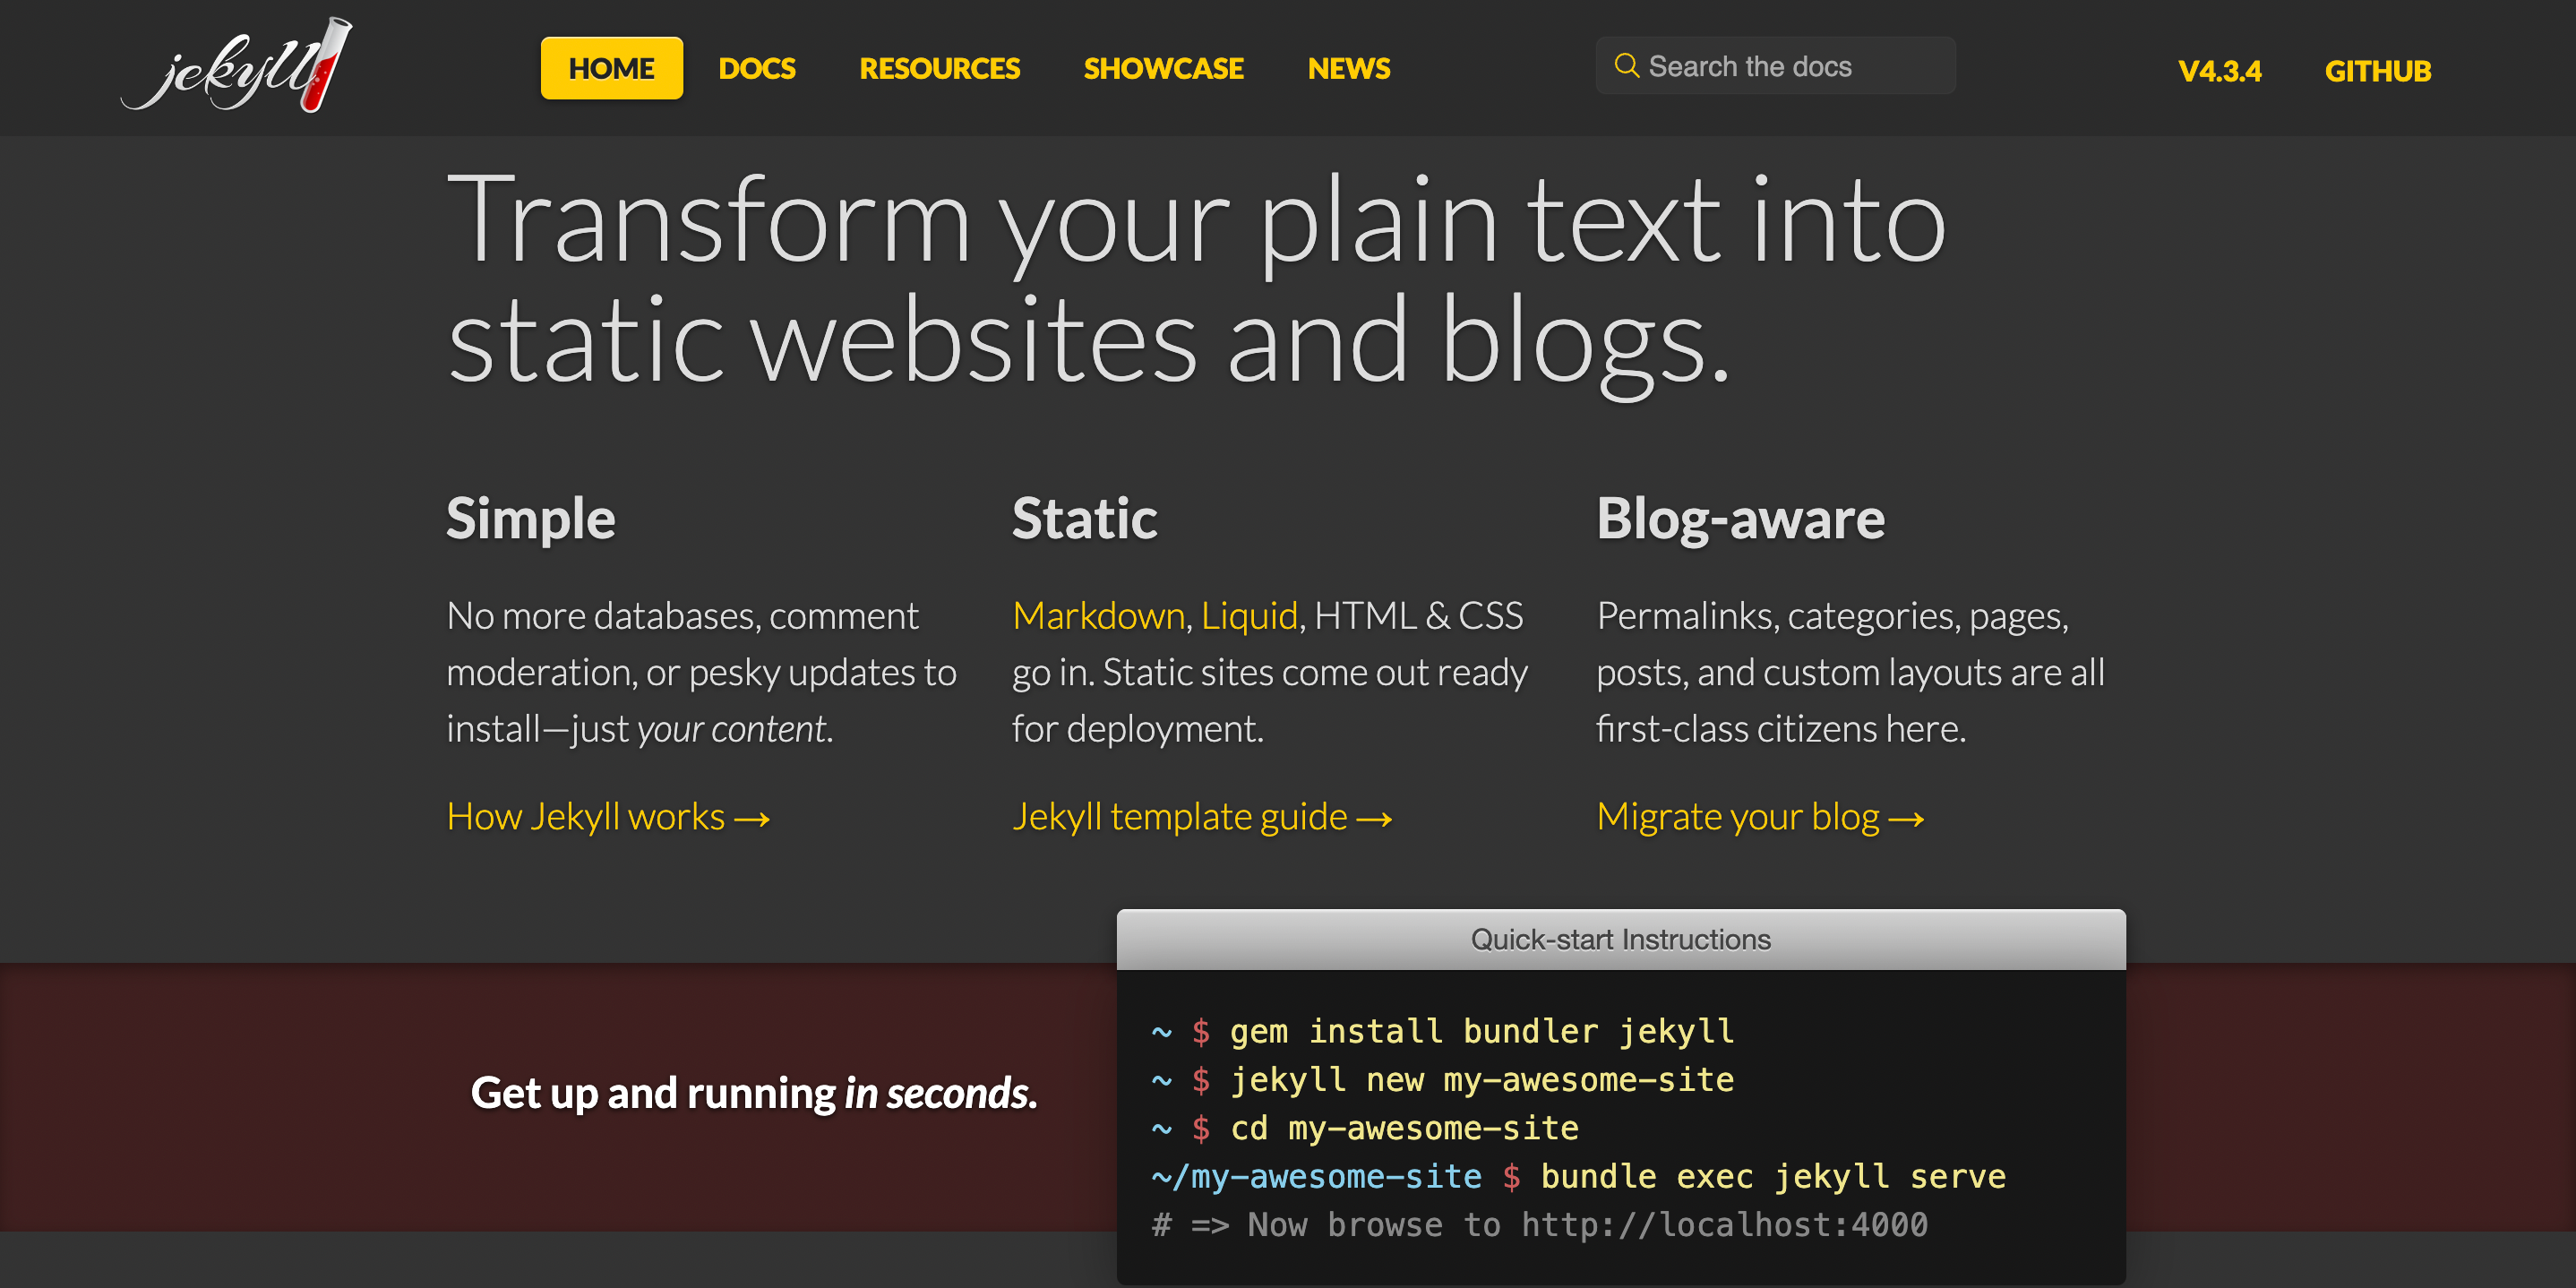Screen dimensions: 2576x1288
Task: Open the Liquid link under Static
Action: click(x=1249, y=615)
